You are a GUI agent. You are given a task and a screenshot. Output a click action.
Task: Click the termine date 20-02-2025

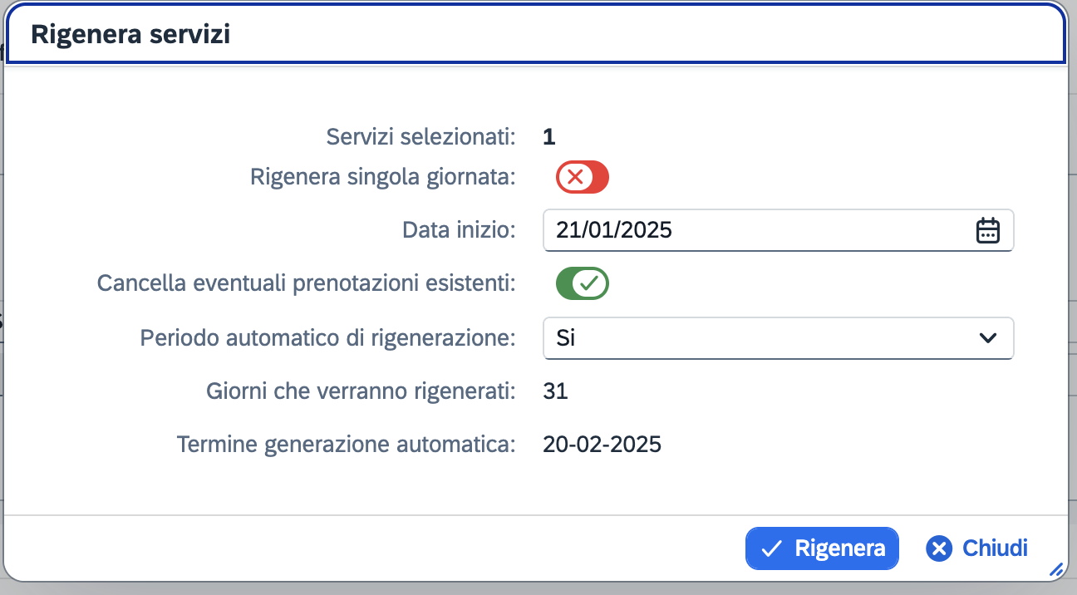[x=602, y=445]
